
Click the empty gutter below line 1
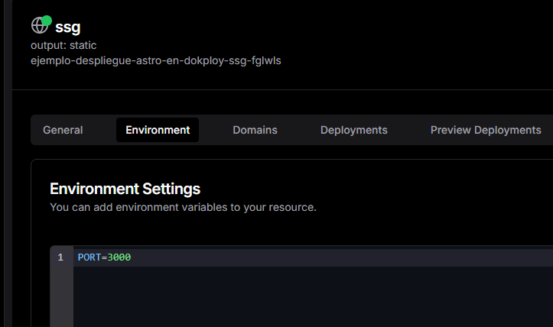pos(61,298)
